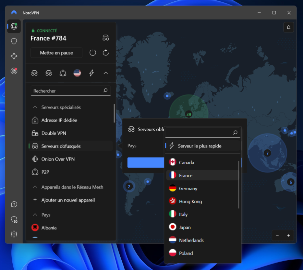303x270 pixels.
Task: Choose Netherlands from the country dropdown
Action: tap(202, 240)
